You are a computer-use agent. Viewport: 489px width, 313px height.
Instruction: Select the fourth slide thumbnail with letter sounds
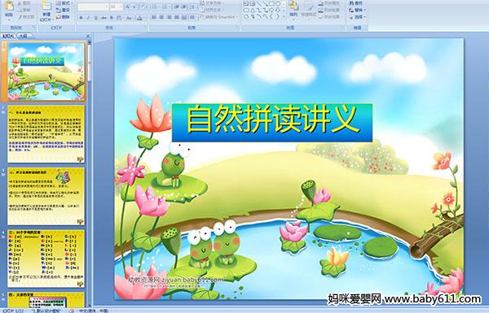coord(46,259)
